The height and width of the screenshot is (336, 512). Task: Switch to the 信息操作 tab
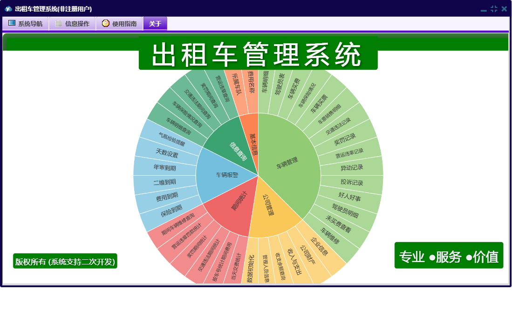(x=72, y=23)
